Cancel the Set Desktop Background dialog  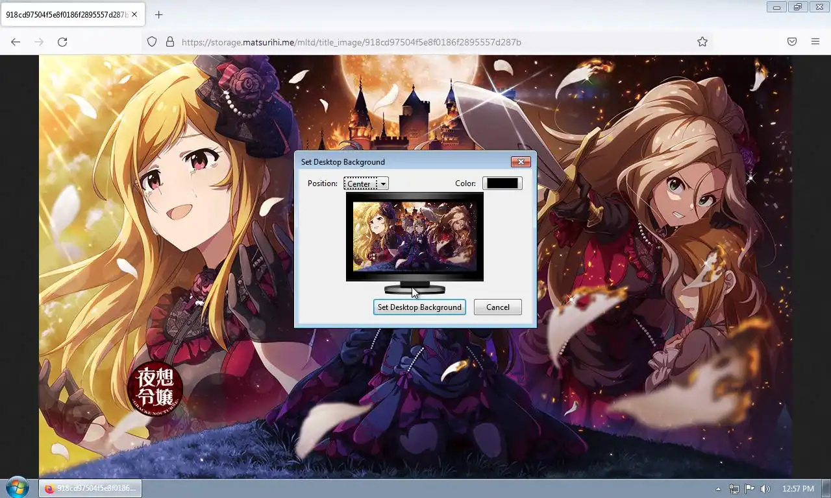pyautogui.click(x=498, y=307)
